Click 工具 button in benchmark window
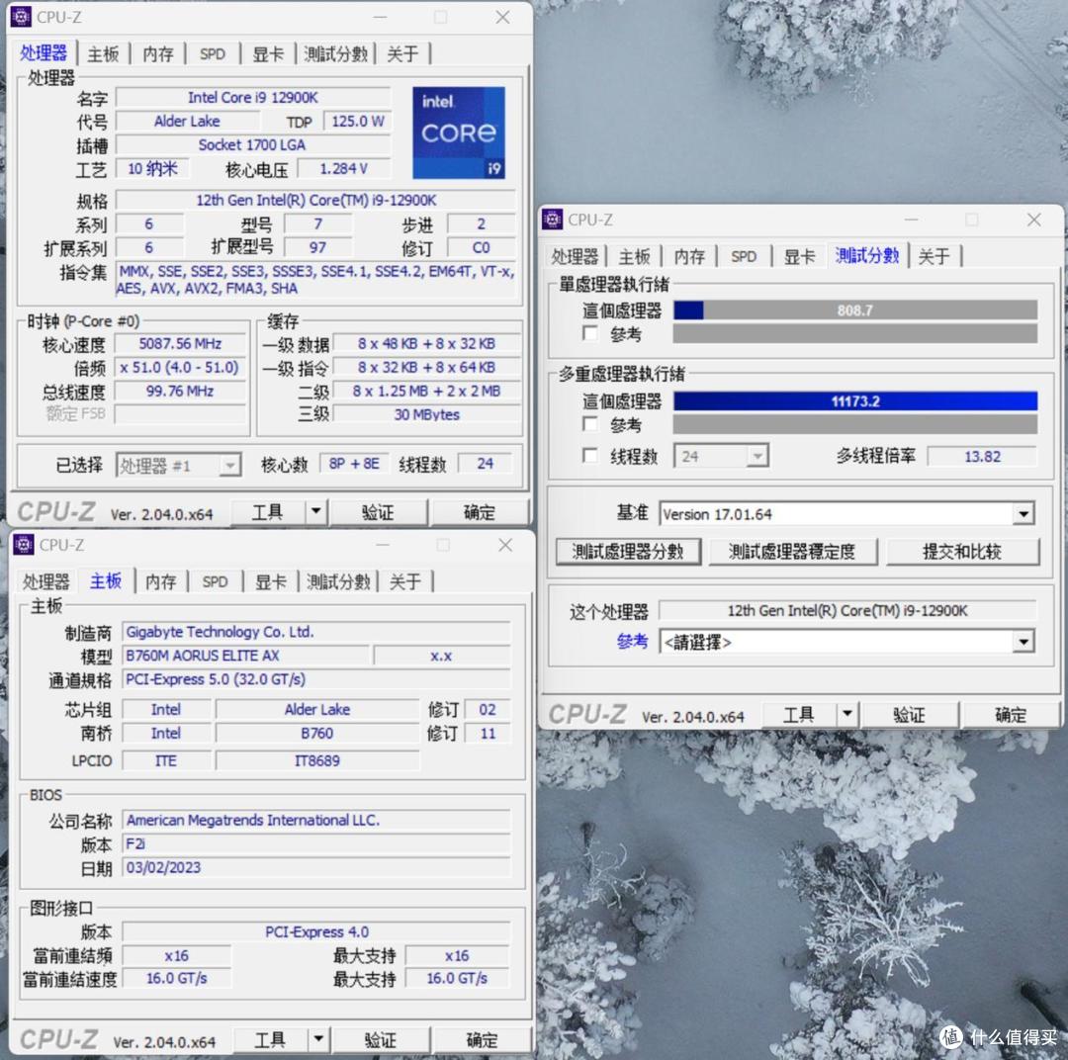1068x1060 pixels. pos(799,715)
